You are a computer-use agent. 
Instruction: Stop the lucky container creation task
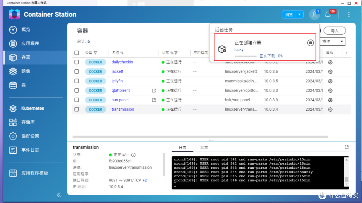pos(310,43)
